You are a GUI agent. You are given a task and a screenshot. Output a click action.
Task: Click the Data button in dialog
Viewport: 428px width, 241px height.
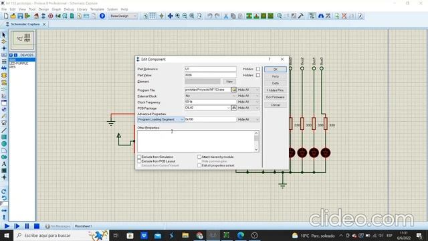point(276,83)
